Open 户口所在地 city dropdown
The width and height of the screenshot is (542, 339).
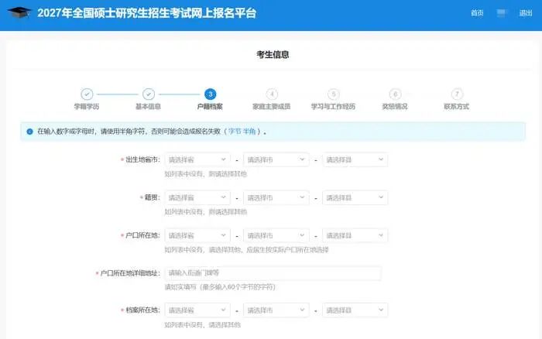click(276, 235)
